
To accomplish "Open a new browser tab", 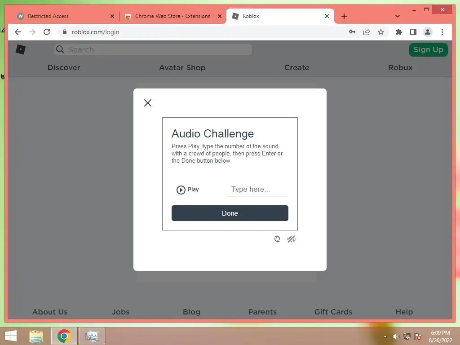I will 344,16.
